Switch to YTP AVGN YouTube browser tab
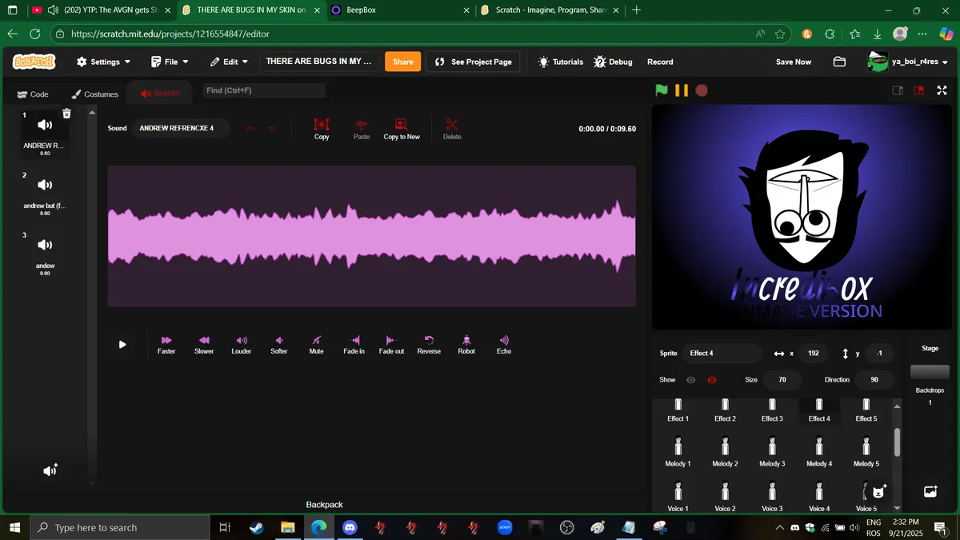Screen dimensions: 960x540 pos(99,10)
